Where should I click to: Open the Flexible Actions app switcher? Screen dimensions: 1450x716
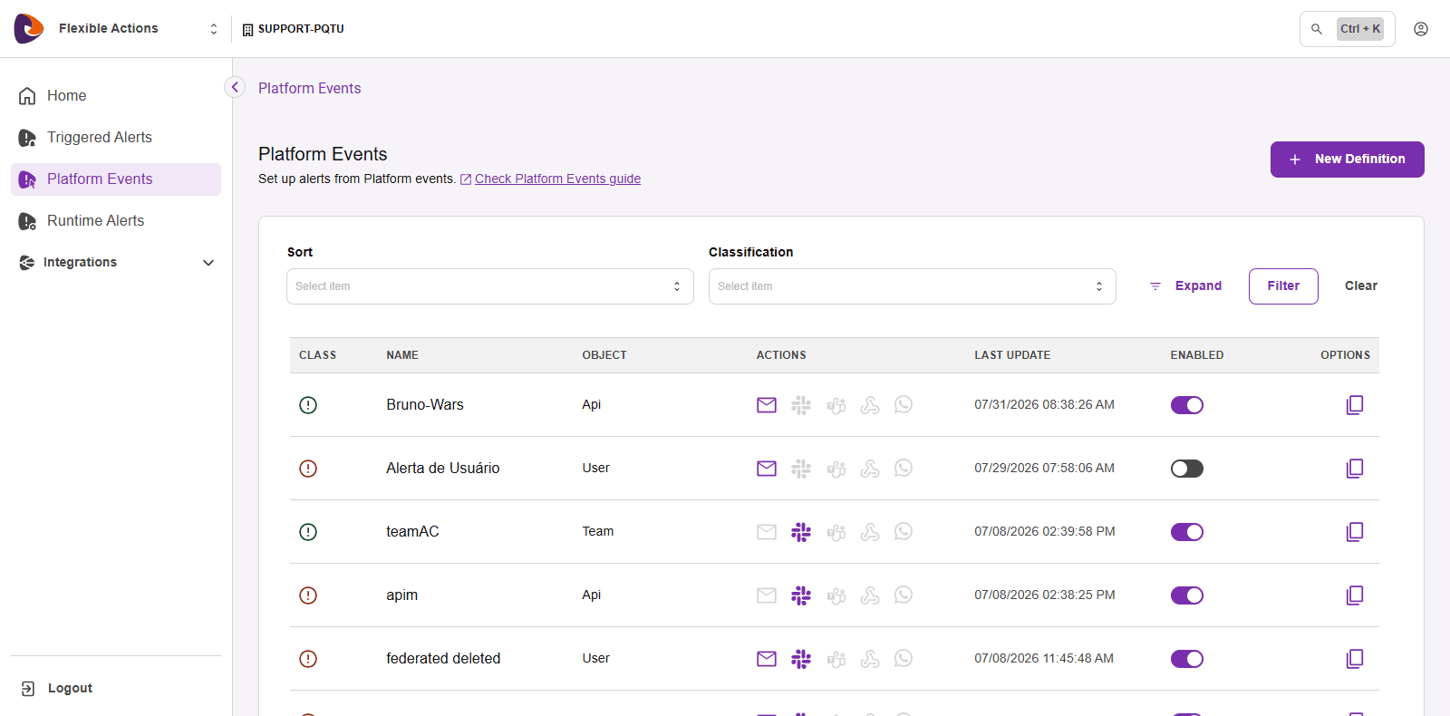[x=214, y=29]
